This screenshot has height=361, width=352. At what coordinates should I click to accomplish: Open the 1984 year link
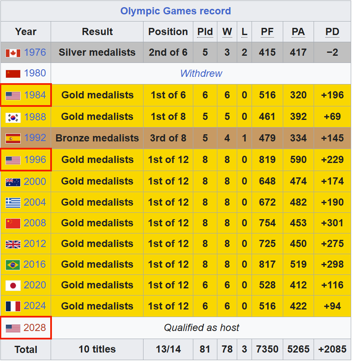click(35, 95)
